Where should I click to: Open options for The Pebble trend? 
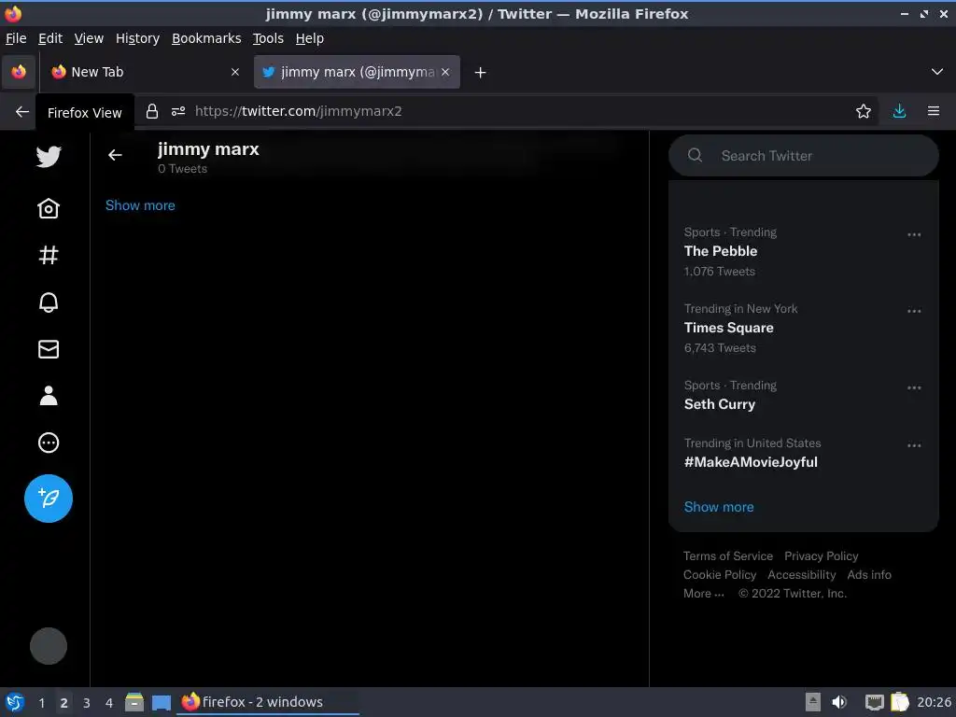tap(914, 234)
